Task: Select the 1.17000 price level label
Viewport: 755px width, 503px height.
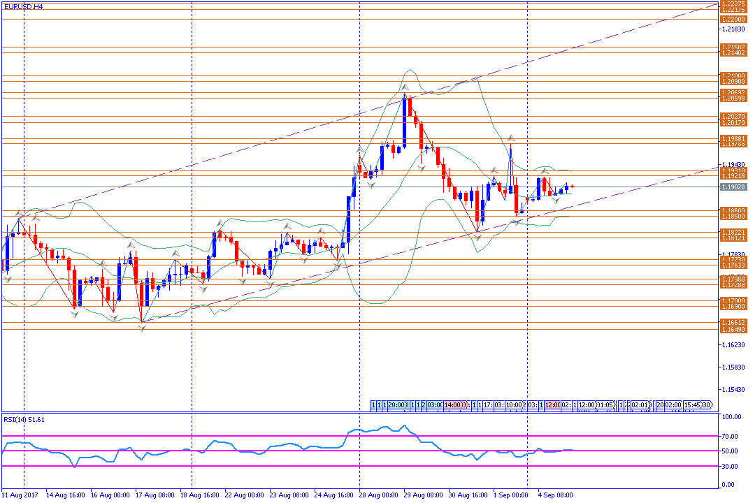Action: tap(733, 300)
